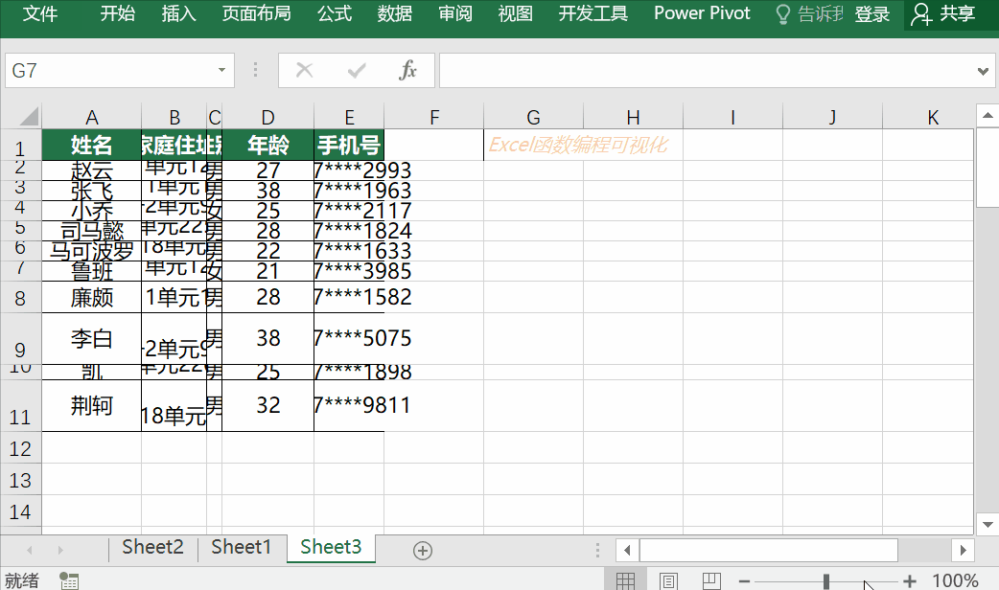The image size is (999, 590).
Task: Open the 插入 ribbon tab
Action: [x=178, y=13]
